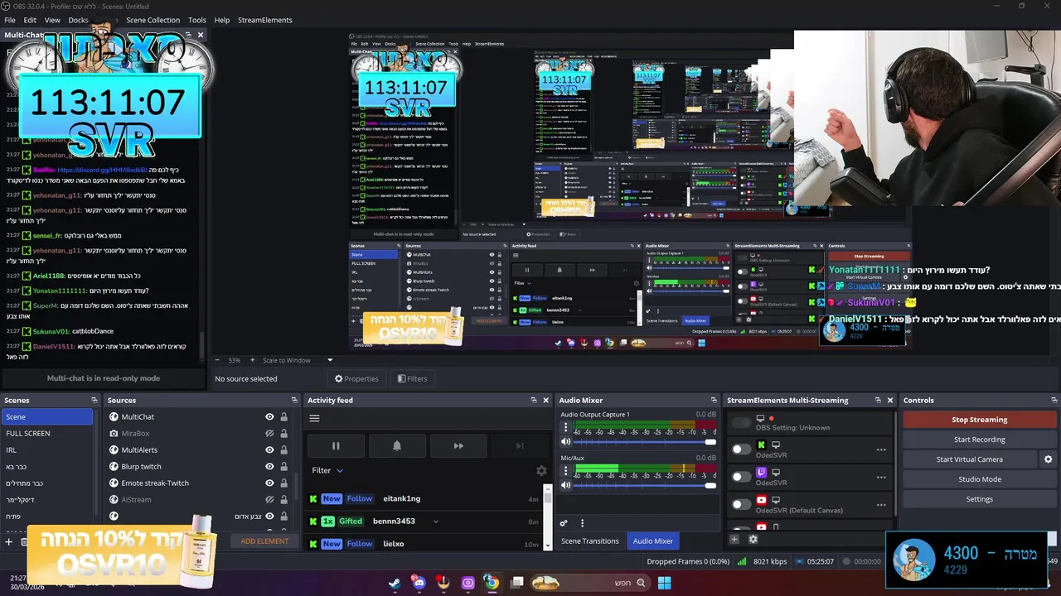Toggle lock on the MultiAlerts source
The width and height of the screenshot is (1061, 596).
(x=283, y=450)
